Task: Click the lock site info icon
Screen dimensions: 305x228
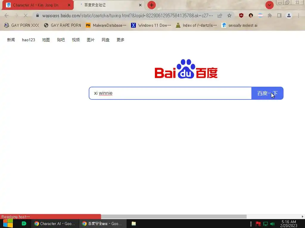Action: coord(38,15)
